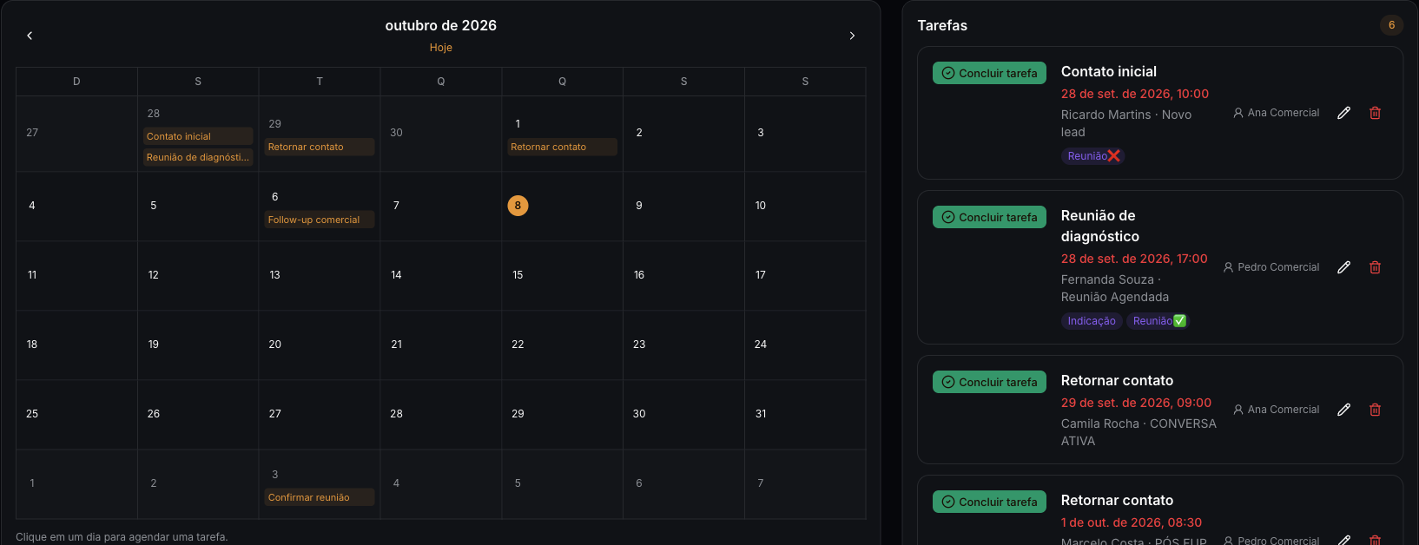Viewport: 1419px width, 545px height.
Task: Open Retornar contato event on day 29
Action: coord(320,147)
